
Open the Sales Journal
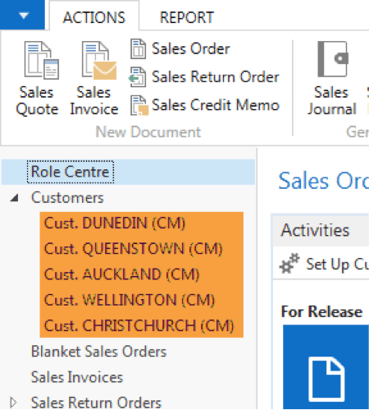click(x=332, y=79)
